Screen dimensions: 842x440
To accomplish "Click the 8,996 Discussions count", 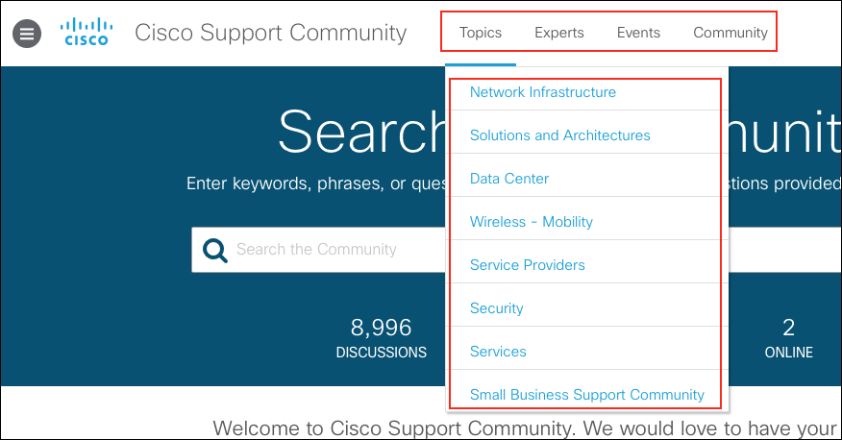I will click(x=382, y=338).
